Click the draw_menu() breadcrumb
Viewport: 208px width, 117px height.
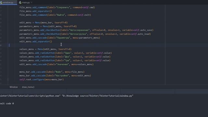(x=28, y=87)
